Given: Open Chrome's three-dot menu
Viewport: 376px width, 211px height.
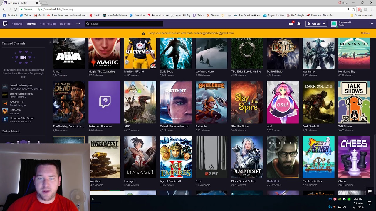Looking at the screenshot, I should pos(372,9).
